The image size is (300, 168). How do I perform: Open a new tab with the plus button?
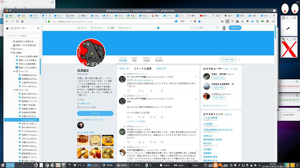click(x=274, y=15)
